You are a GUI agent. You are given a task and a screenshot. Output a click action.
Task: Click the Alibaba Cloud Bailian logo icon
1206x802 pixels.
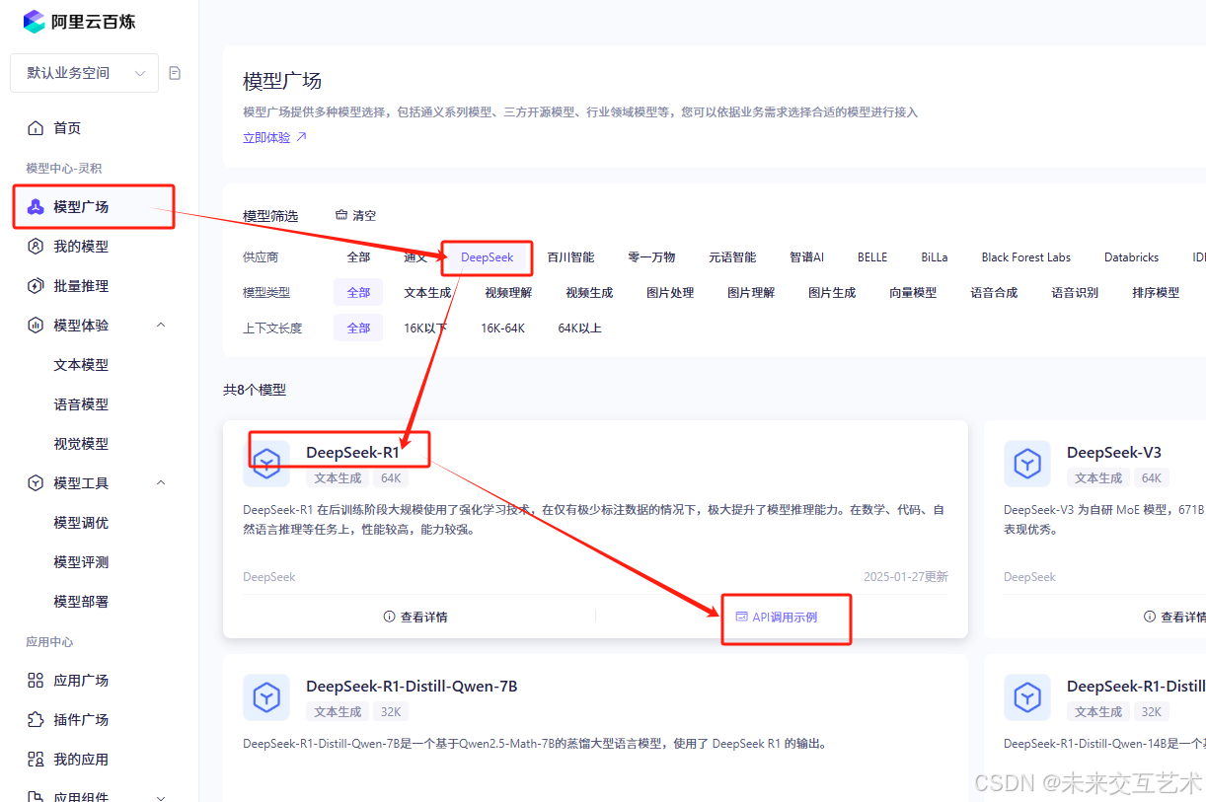35,21
